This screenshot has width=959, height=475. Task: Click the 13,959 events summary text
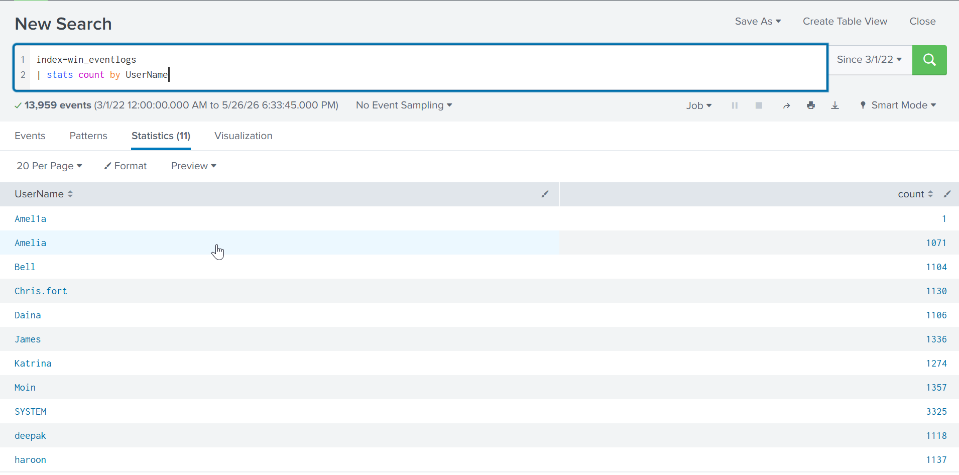coord(58,105)
